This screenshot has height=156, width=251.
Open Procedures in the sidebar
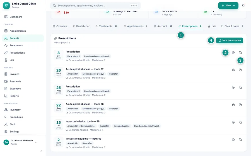(23, 117)
